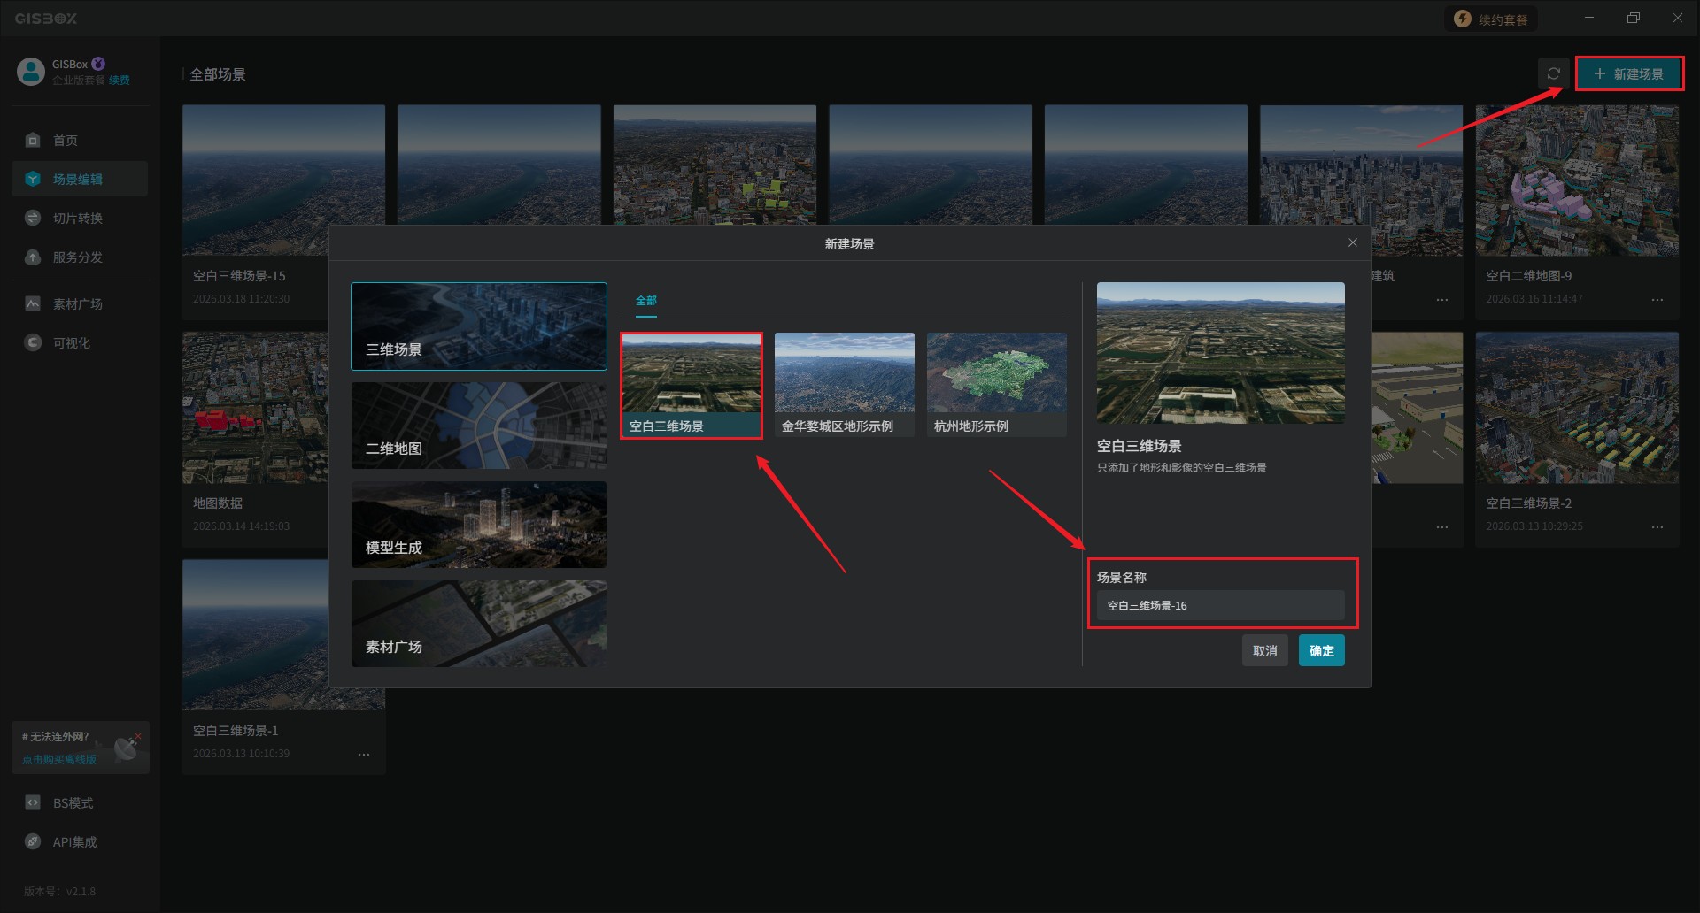1700x913 pixels.
Task: Open the asset plaza (素材广场) sidebar icon
Action: click(x=33, y=304)
